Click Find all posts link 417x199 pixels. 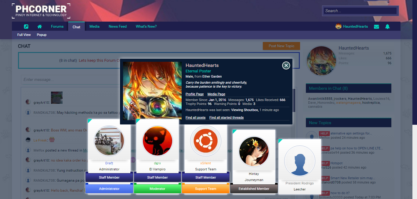pos(195,117)
